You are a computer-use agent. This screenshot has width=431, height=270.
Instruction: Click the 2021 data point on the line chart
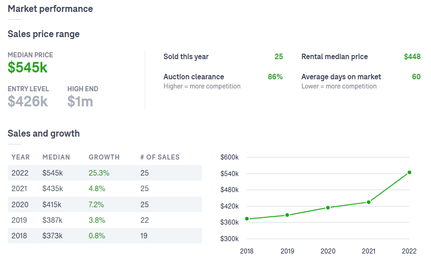click(x=369, y=202)
